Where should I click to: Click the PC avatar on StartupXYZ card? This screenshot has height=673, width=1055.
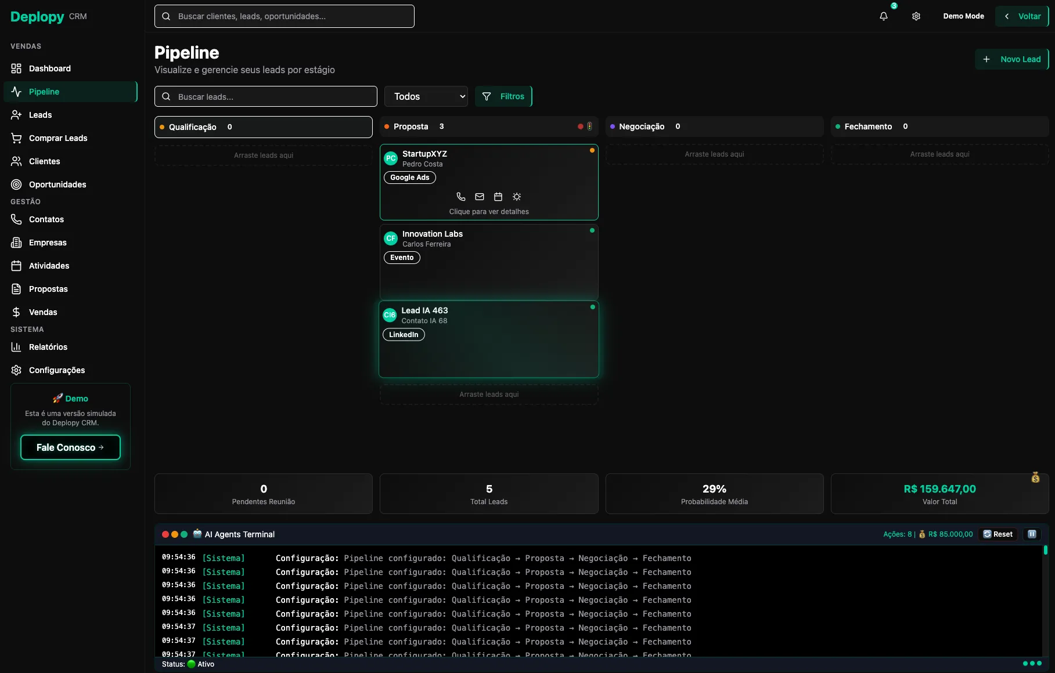pyautogui.click(x=391, y=158)
